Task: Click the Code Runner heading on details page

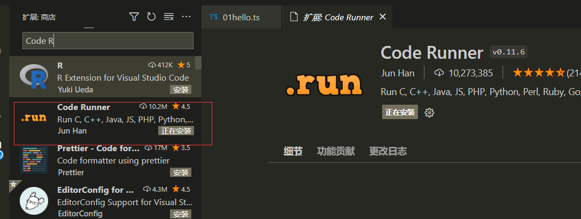Action: pos(432,53)
